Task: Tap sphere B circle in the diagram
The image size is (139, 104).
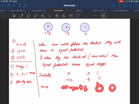Action: (x=66, y=27)
